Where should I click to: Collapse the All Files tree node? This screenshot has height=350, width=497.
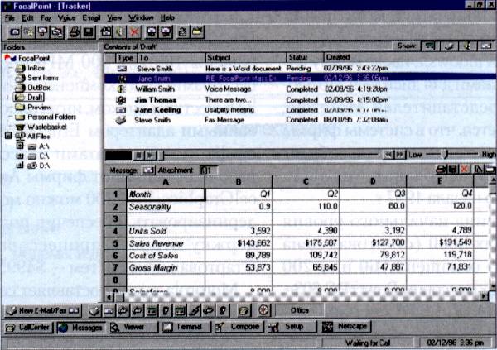[x=8, y=137]
